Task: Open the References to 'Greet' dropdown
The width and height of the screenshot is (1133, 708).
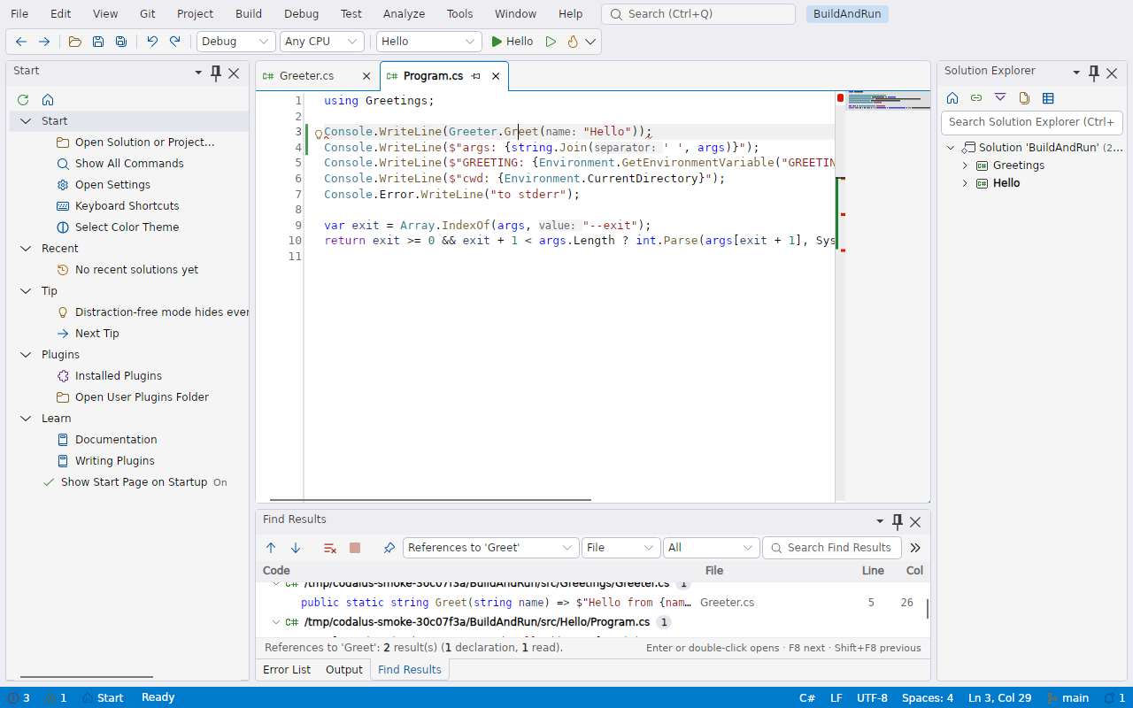Action: pos(491,548)
